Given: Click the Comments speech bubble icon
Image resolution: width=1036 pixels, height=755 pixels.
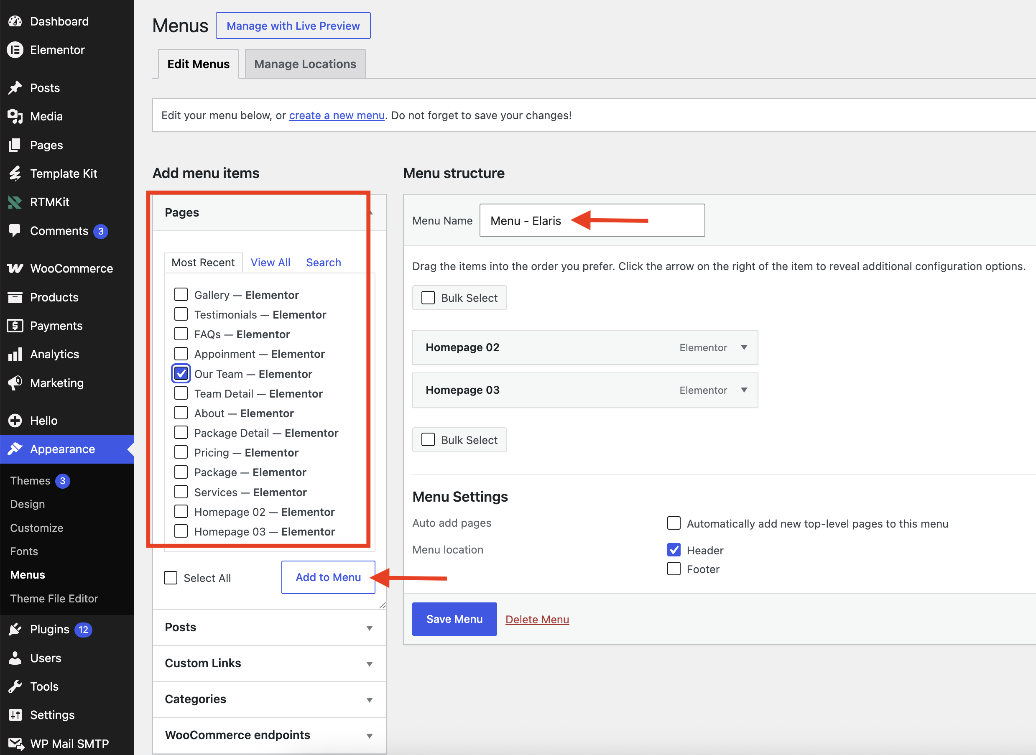Looking at the screenshot, I should 15,231.
